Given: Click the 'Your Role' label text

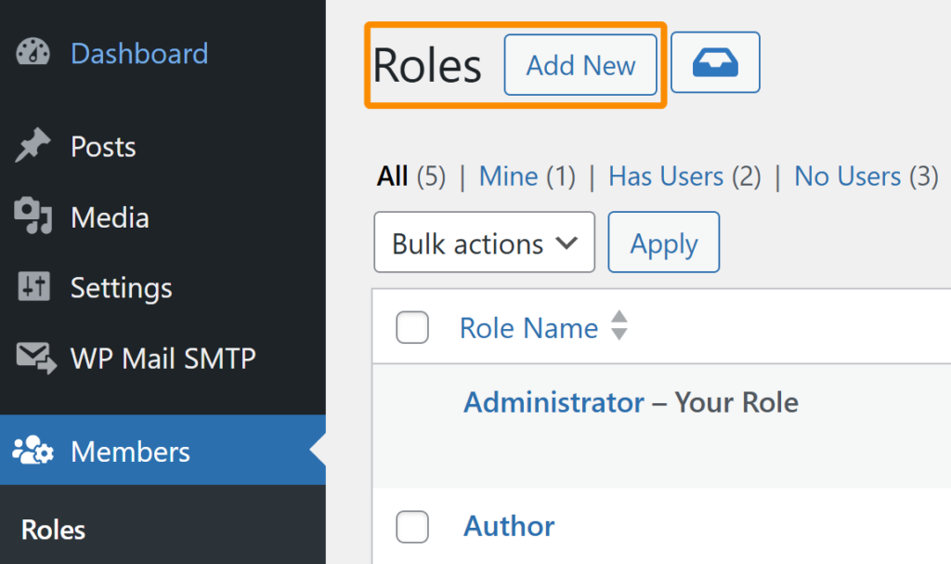Looking at the screenshot, I should [x=736, y=402].
